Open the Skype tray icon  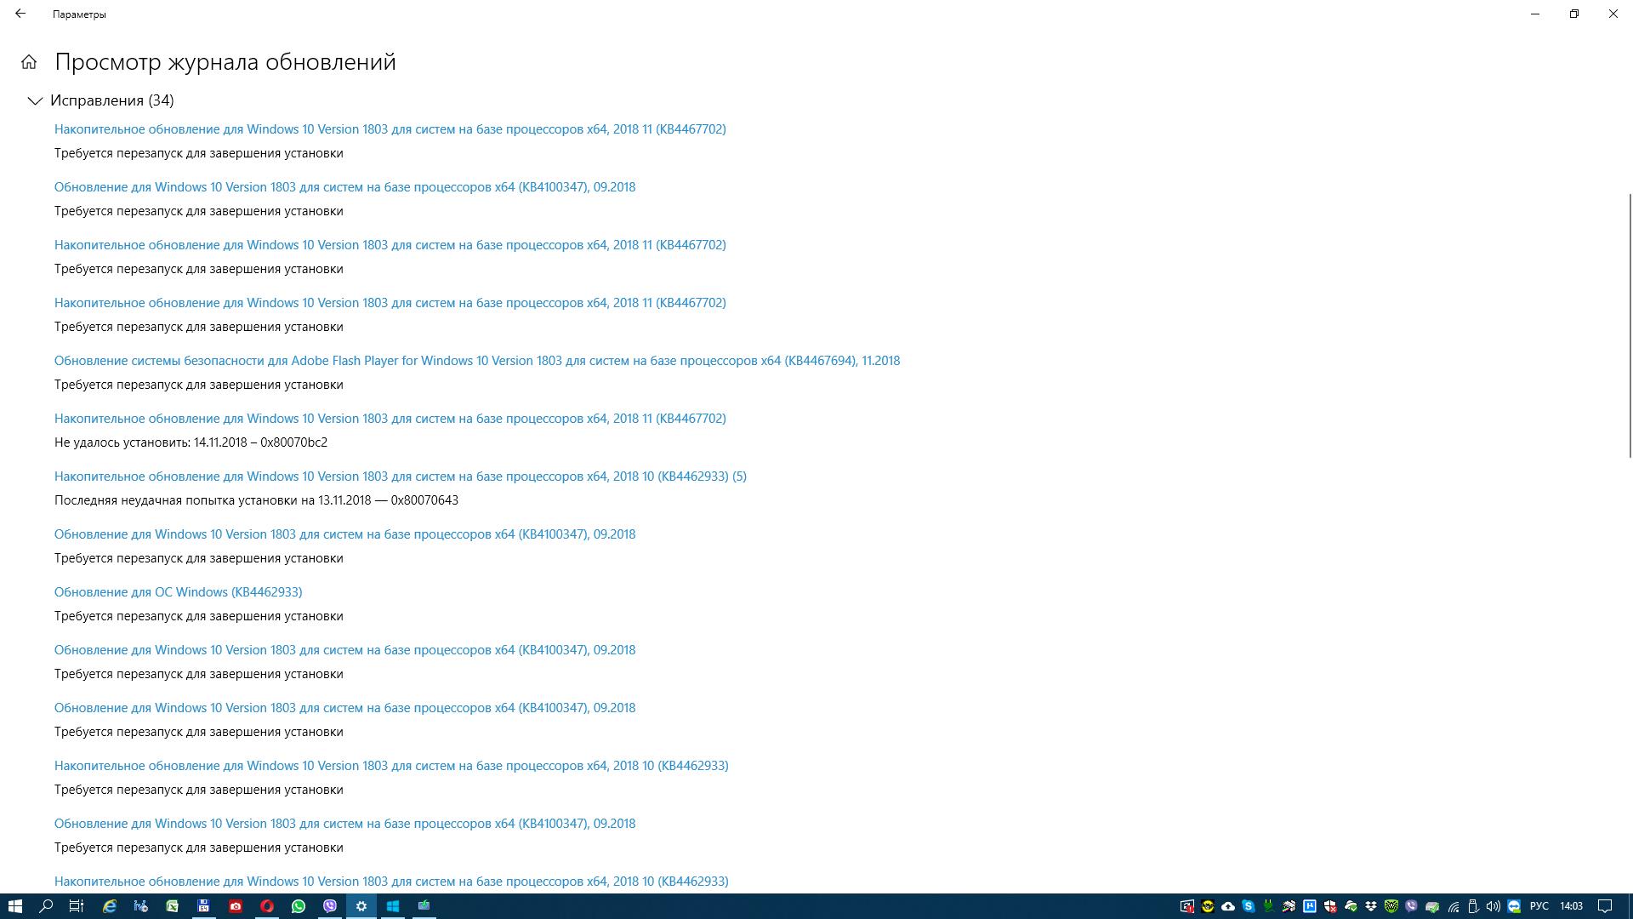(1249, 906)
